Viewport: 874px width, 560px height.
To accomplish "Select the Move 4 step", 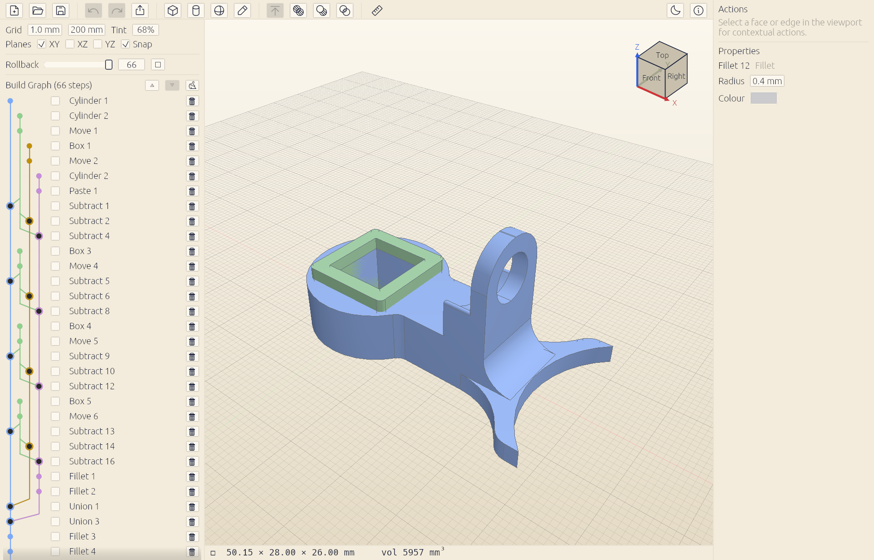I will click(x=84, y=266).
